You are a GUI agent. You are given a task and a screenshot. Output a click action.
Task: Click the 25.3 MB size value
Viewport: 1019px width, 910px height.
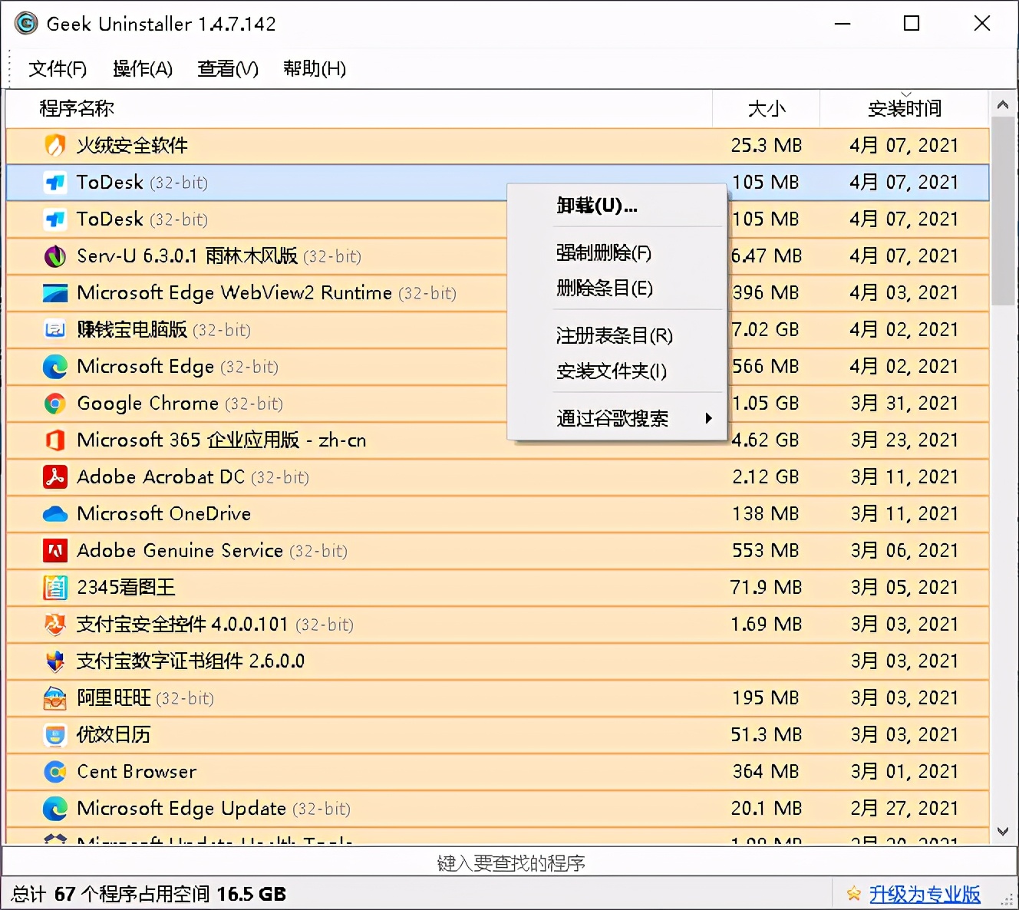tap(766, 145)
